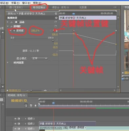Click the effect controls playhead handle
Viewport: 129px width, 131px height.
[x=74, y=14]
